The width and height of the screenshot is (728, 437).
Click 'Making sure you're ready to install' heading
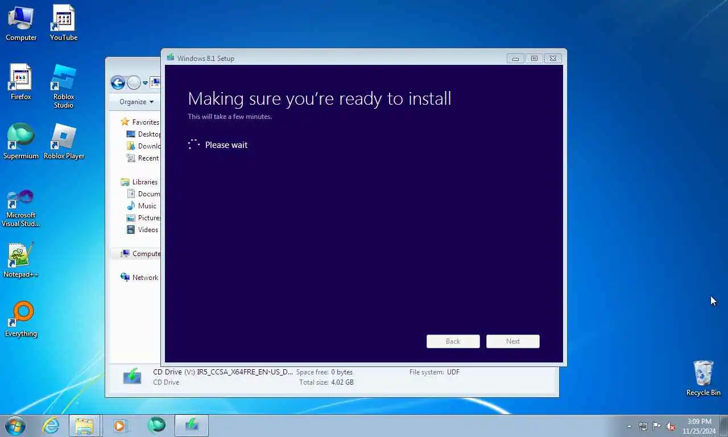click(320, 98)
